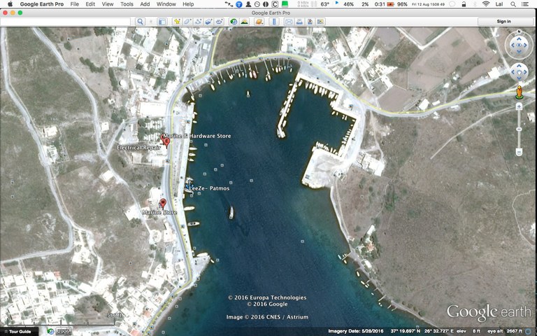
Task: Click the Show Ruler toolbar icon
Action: pyautogui.click(x=273, y=22)
